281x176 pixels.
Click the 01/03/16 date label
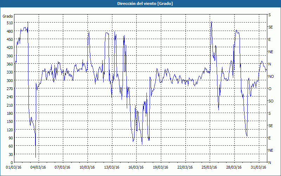tap(14, 168)
